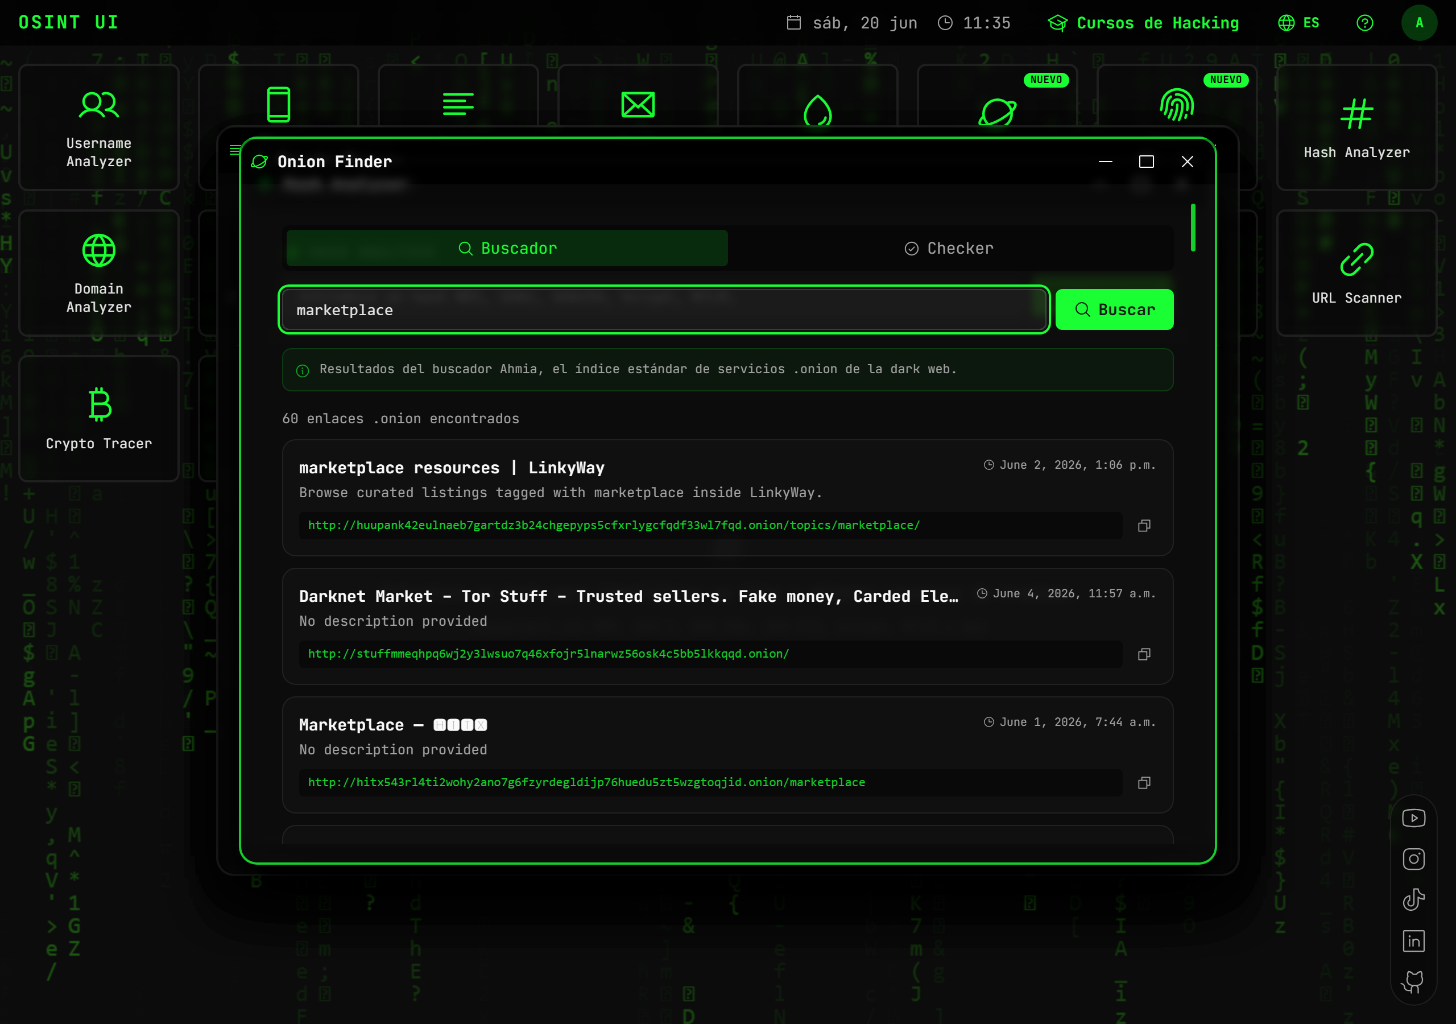This screenshot has width=1456, height=1024.
Task: Open the hitx543 marketplace onion link
Action: (x=586, y=783)
